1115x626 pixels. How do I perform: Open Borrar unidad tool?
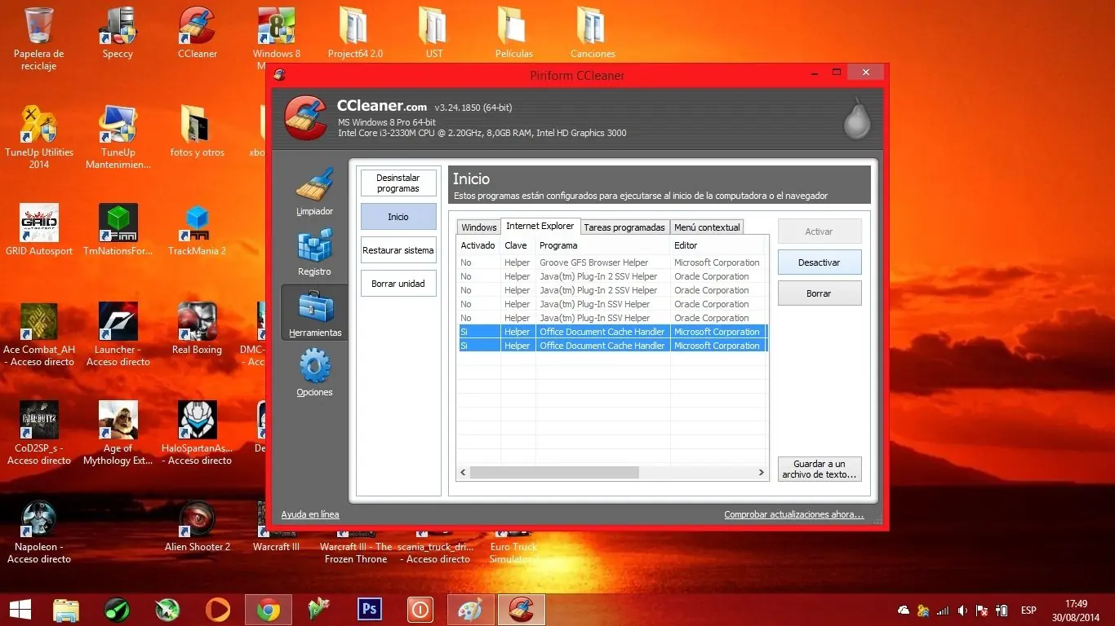click(x=398, y=284)
